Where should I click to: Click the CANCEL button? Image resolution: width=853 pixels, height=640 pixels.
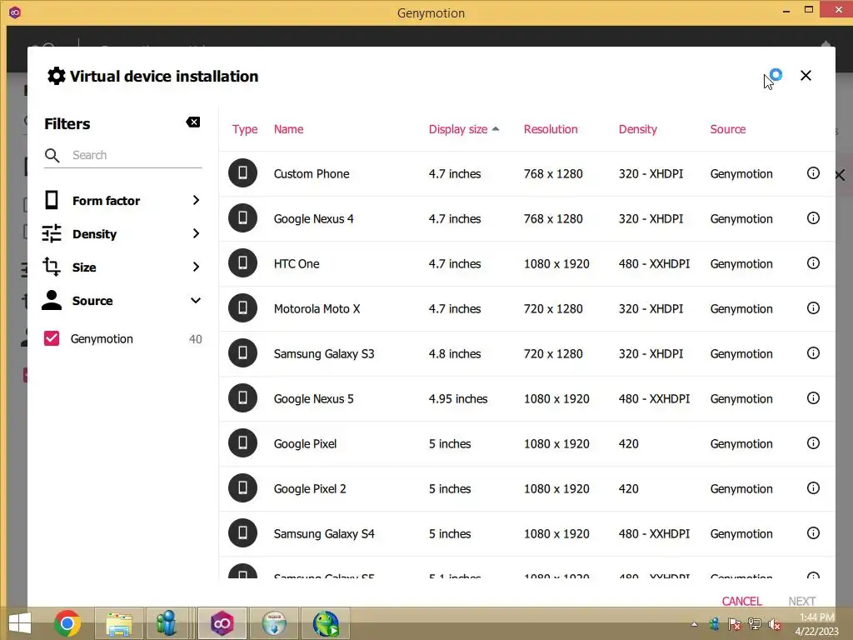tap(741, 601)
